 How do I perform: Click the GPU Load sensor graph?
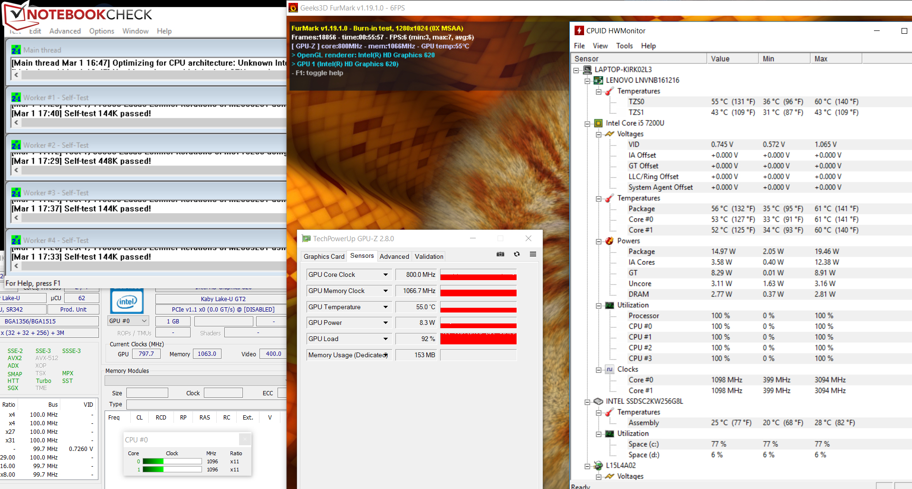point(478,339)
